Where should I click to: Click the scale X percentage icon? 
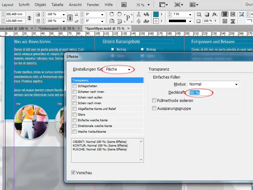(x=37, y=14)
